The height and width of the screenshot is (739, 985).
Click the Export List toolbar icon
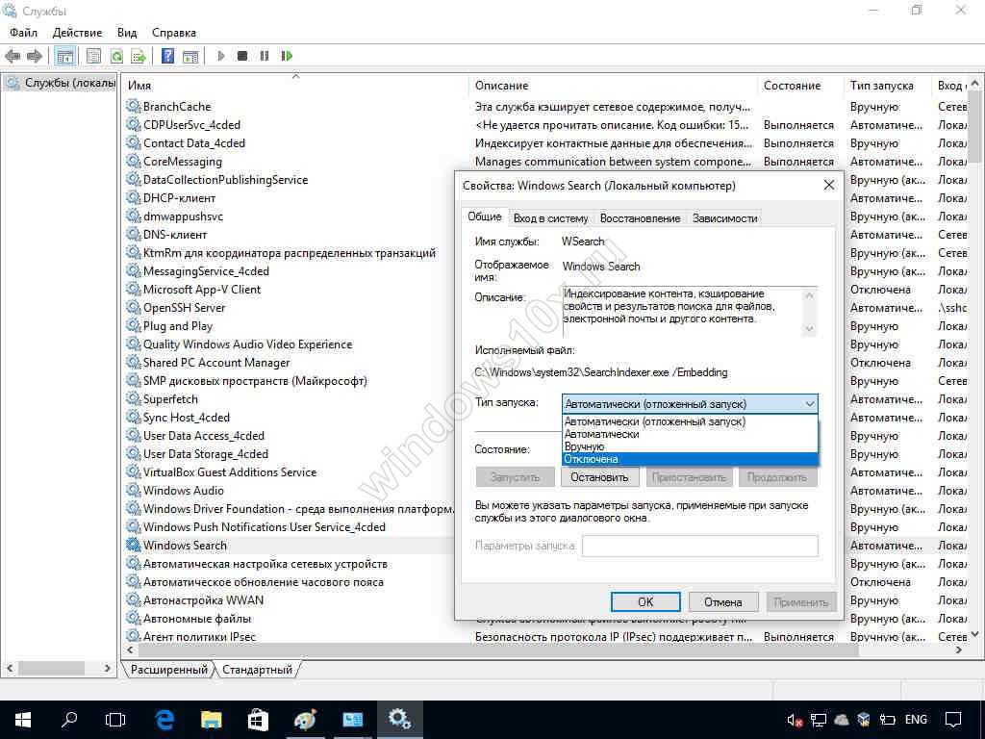point(139,56)
